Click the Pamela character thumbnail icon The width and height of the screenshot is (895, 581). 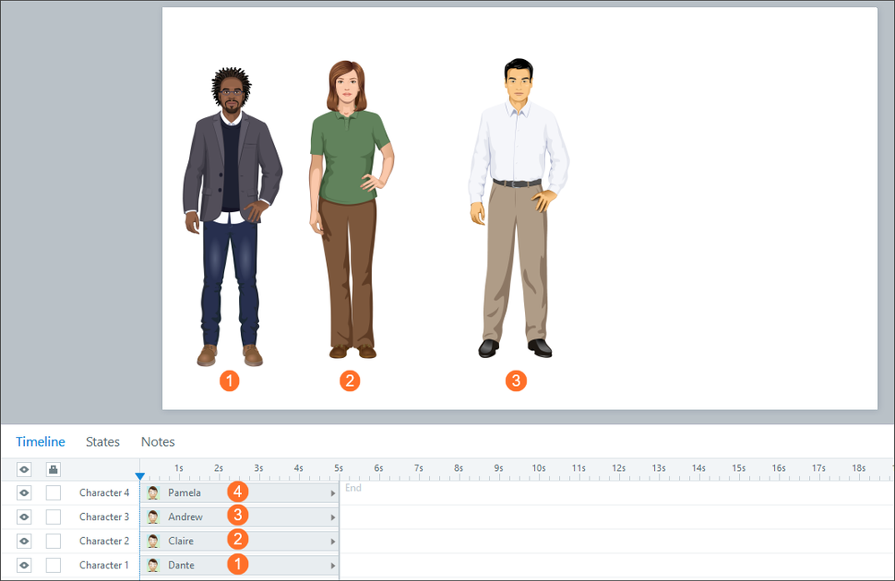point(153,492)
